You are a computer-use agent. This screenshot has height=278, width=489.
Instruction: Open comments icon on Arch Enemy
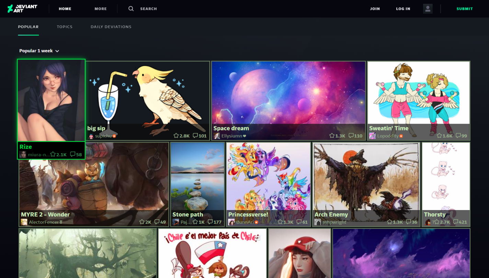point(408,222)
